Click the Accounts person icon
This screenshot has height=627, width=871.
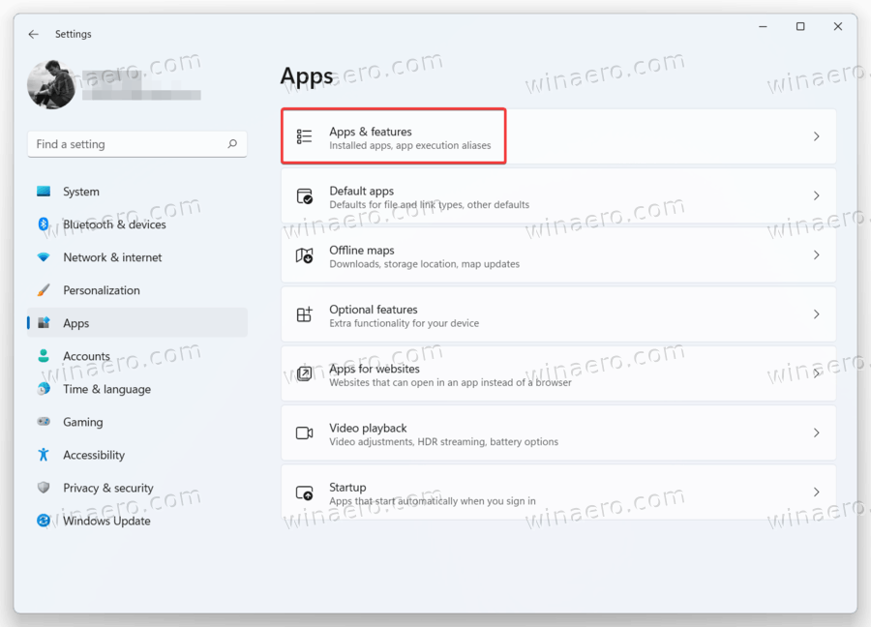click(x=44, y=355)
